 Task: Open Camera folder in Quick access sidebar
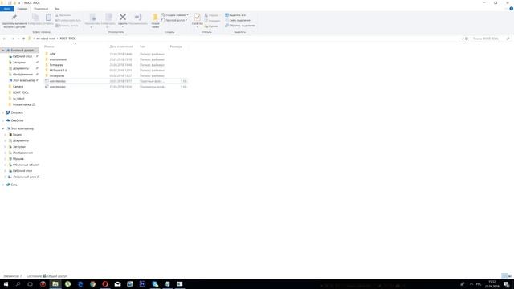point(18,87)
